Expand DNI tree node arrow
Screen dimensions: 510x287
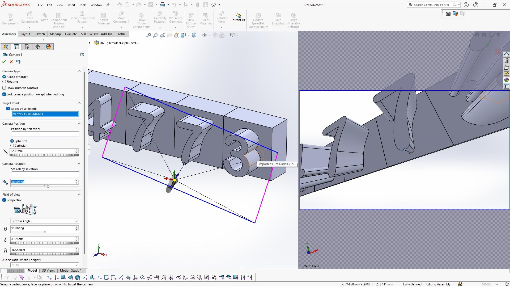[x=90, y=43]
